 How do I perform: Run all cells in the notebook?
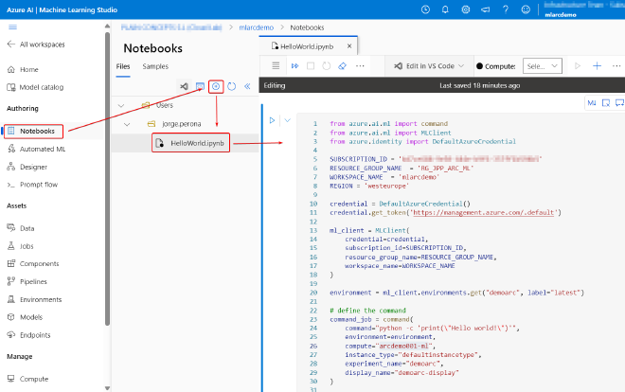(295, 65)
